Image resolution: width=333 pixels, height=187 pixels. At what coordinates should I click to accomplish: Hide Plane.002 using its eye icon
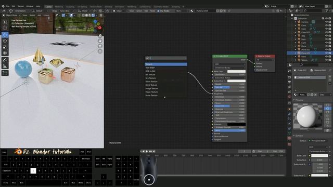(x=326, y=53)
